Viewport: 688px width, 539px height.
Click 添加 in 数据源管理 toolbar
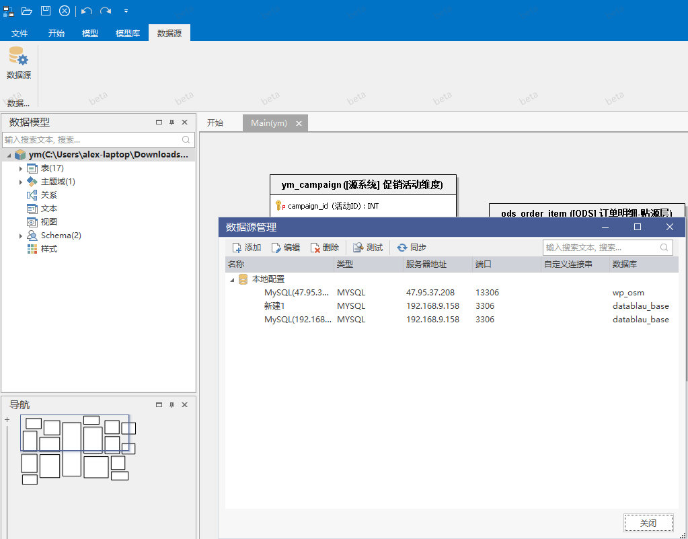pyautogui.click(x=247, y=248)
